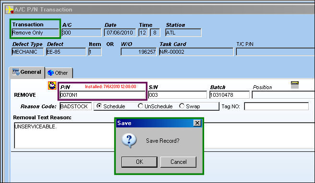Click Cancel in the Save dialog
Screen dimensions: 315x183
pos(179,162)
